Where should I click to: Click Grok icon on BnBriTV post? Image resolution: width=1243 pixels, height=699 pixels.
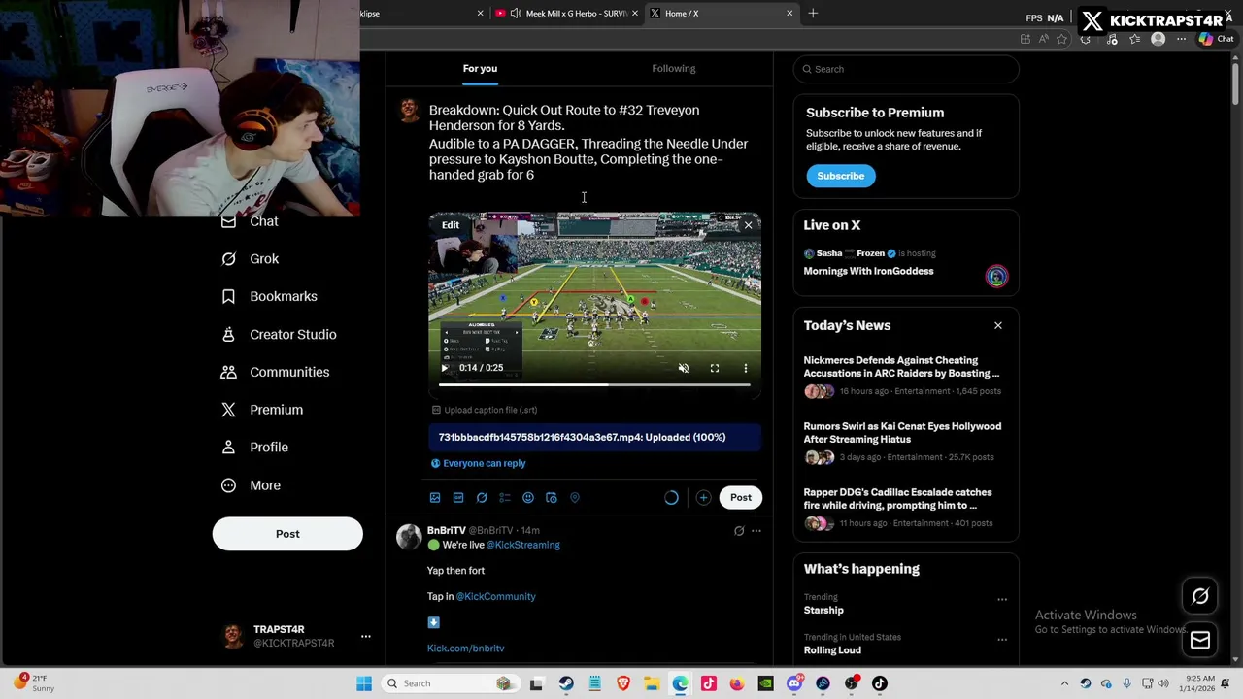739,531
